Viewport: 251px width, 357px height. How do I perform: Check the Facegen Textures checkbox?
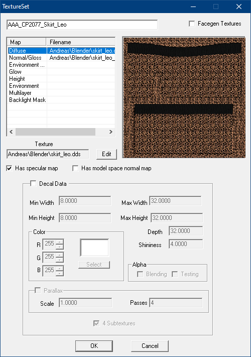pyautogui.click(x=192, y=24)
